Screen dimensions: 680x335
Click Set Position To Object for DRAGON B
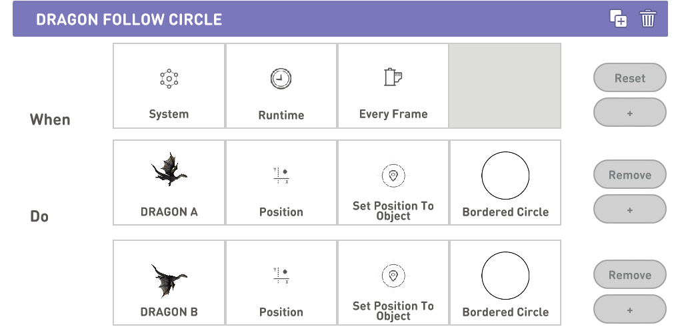pos(393,282)
